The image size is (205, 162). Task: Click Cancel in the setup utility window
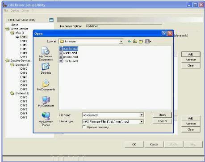[154, 145]
